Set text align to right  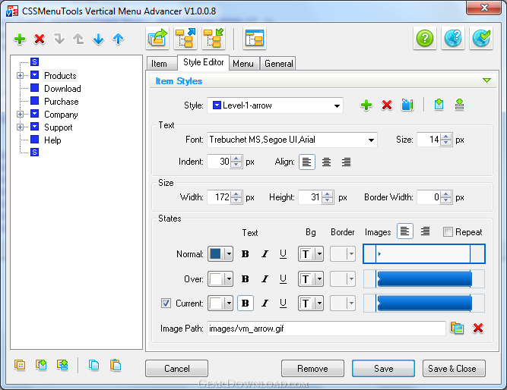click(x=346, y=162)
